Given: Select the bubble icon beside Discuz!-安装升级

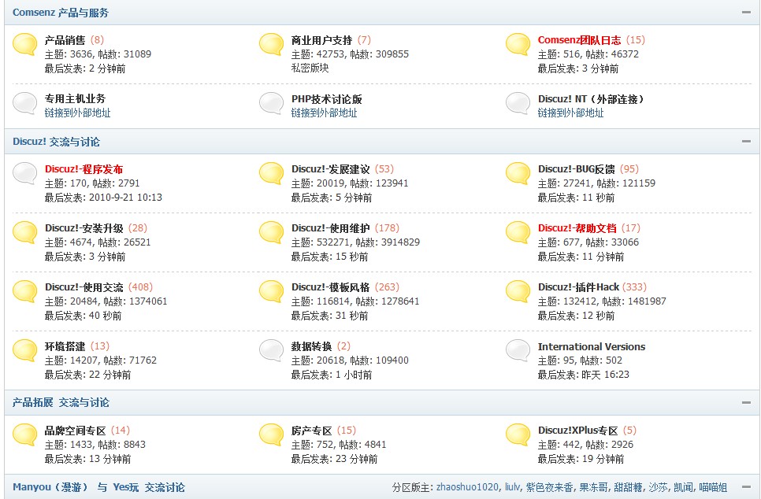Looking at the screenshot, I should (x=24, y=233).
